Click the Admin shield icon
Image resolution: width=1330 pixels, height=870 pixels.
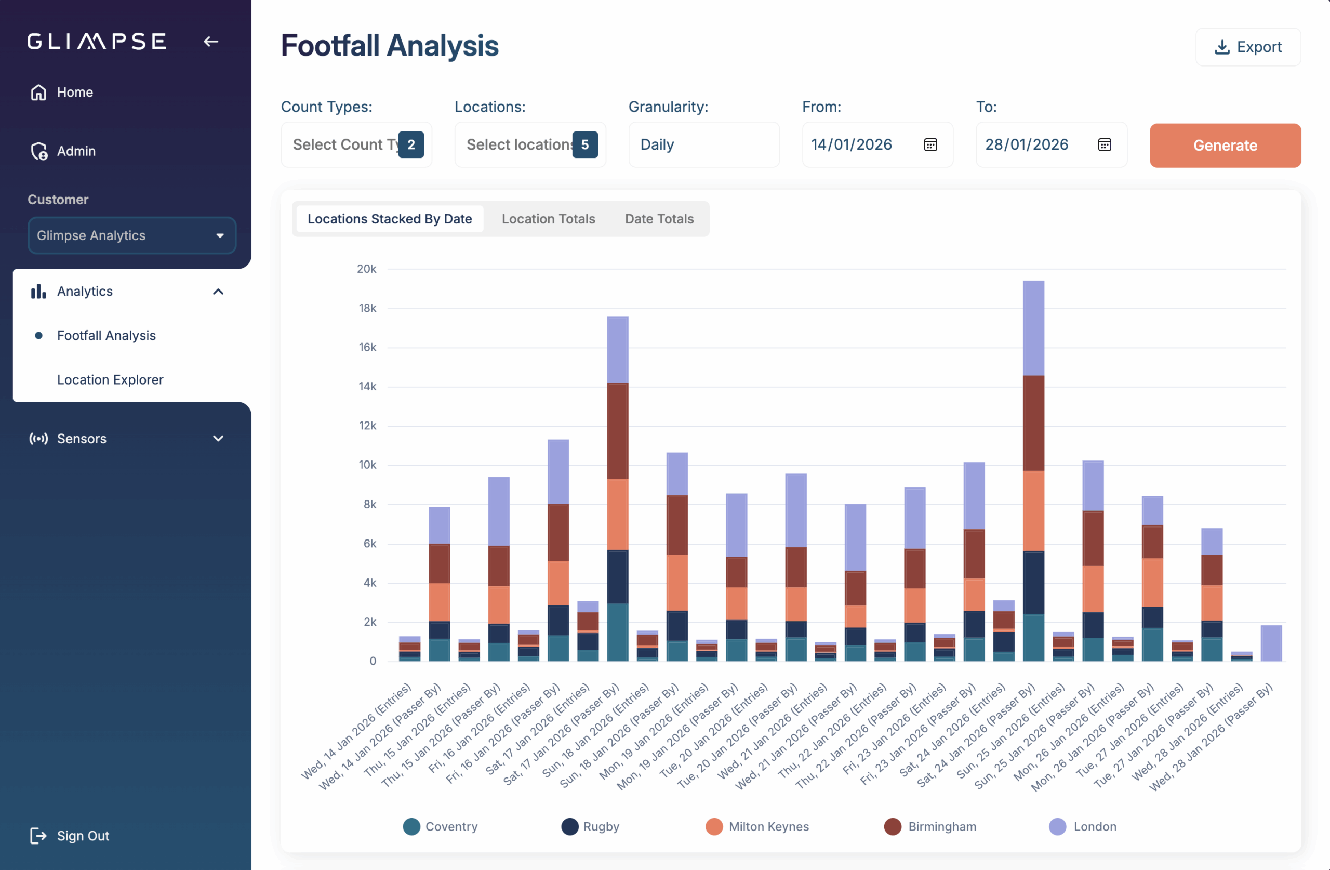(39, 151)
